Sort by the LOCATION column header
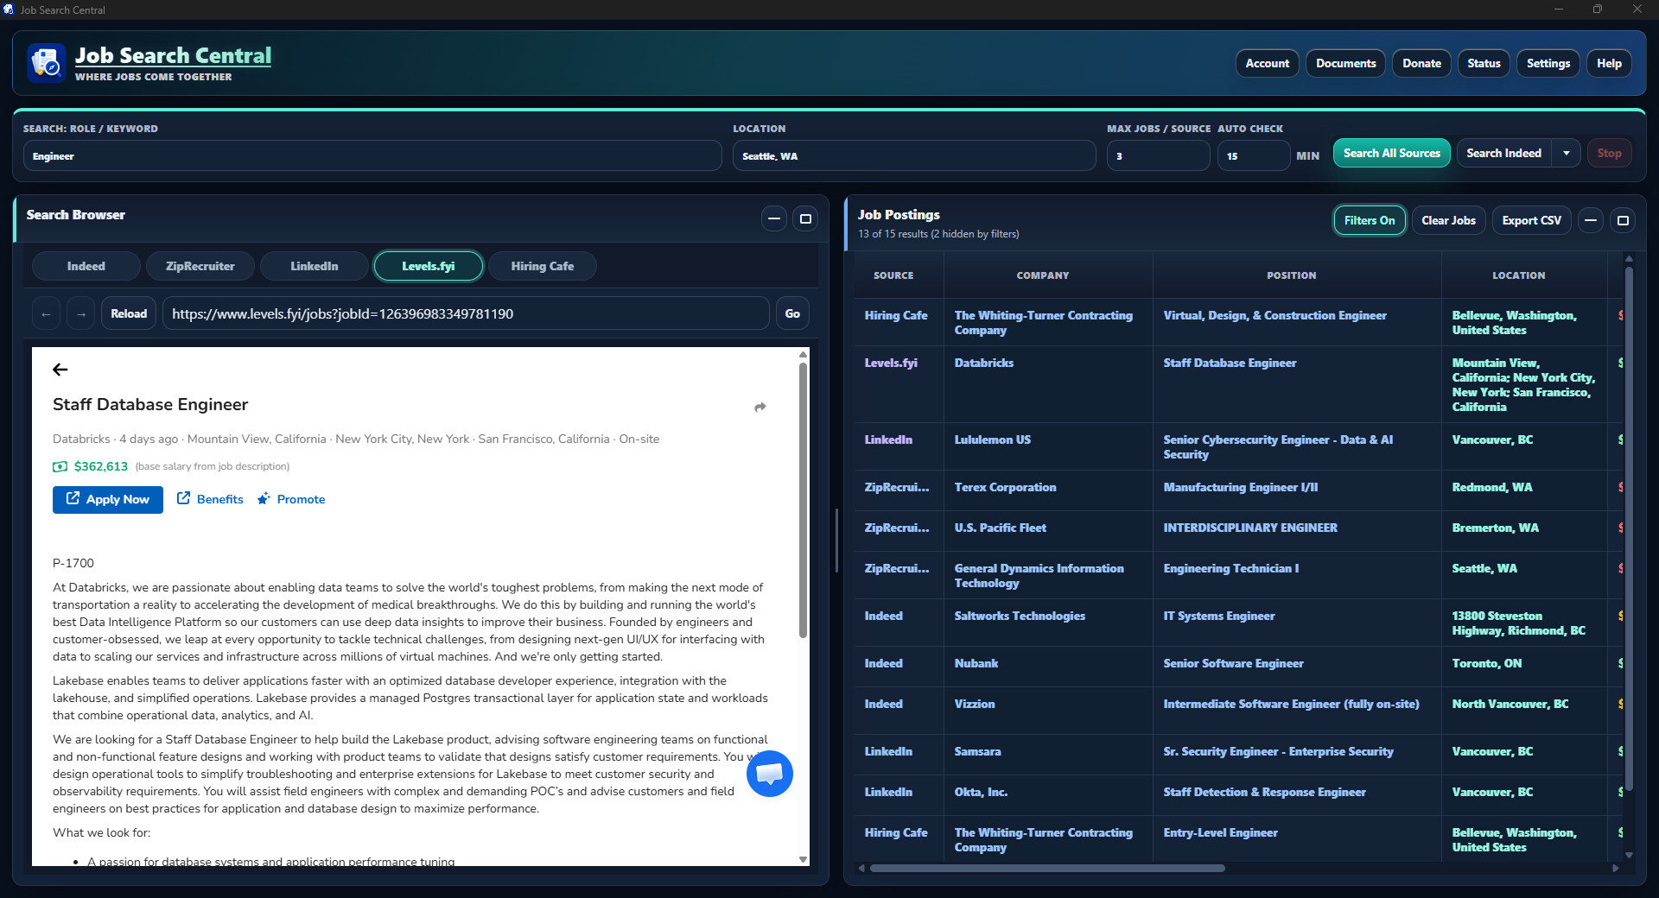This screenshot has height=898, width=1659. point(1519,275)
